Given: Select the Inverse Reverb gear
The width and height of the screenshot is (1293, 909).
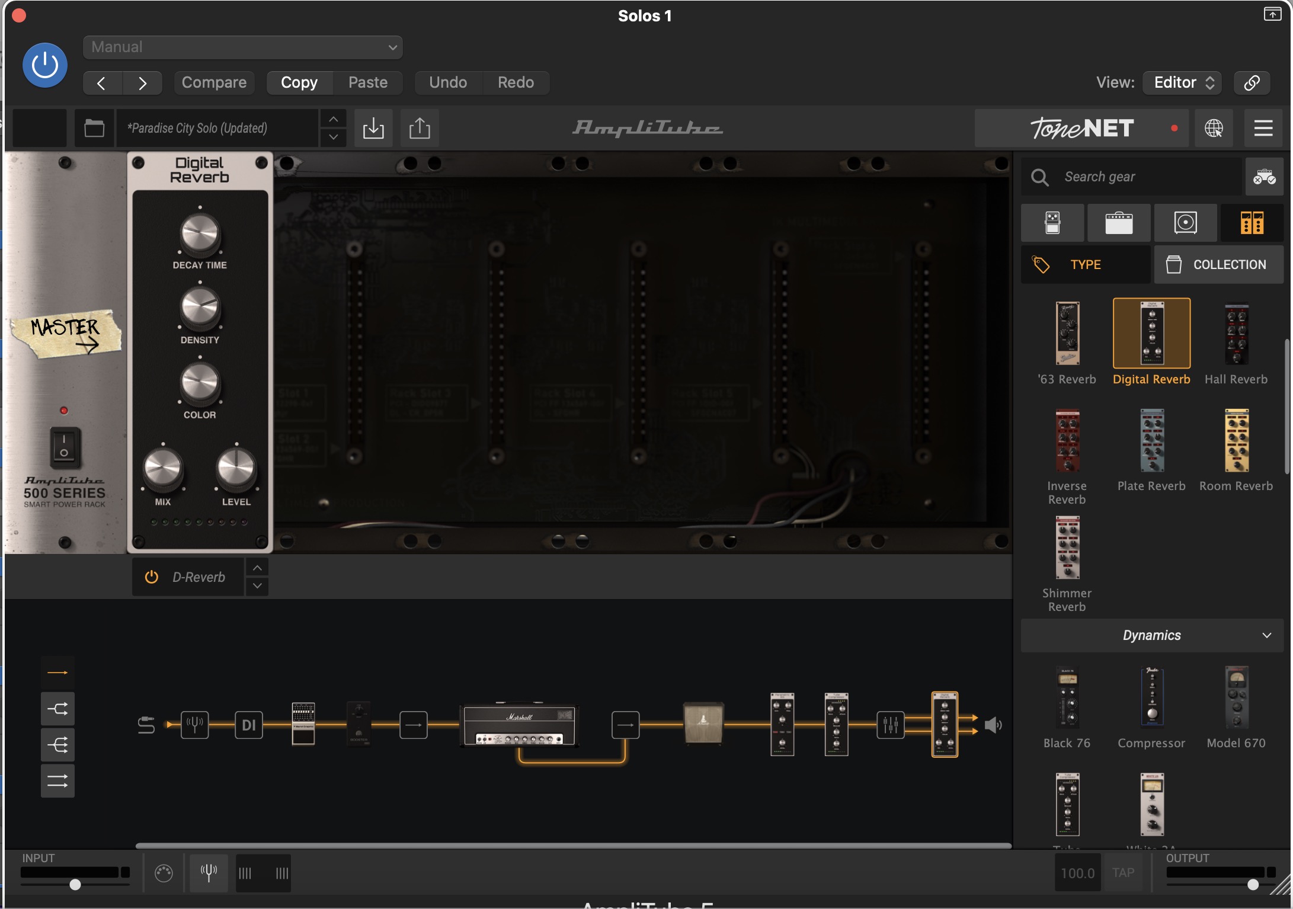Looking at the screenshot, I should point(1067,456).
